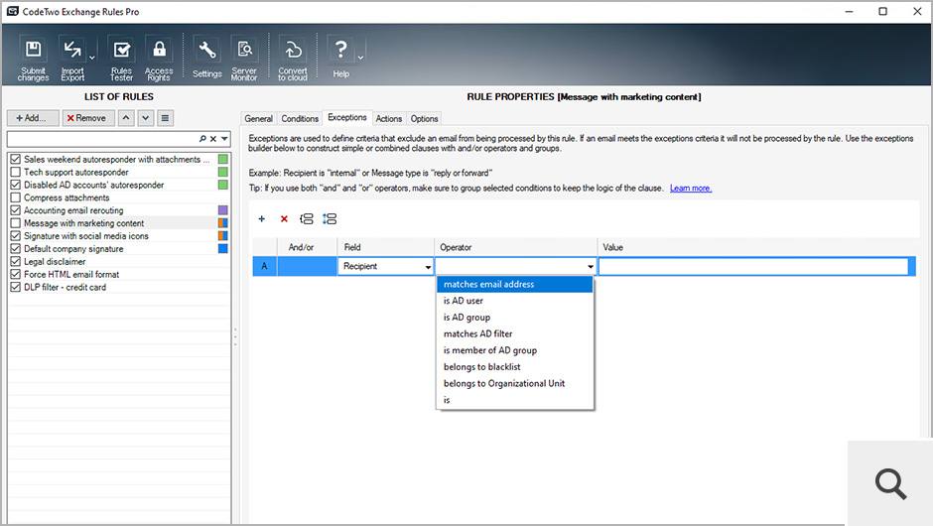The width and height of the screenshot is (933, 526).
Task: Click the Add... rule button
Action: tap(33, 118)
